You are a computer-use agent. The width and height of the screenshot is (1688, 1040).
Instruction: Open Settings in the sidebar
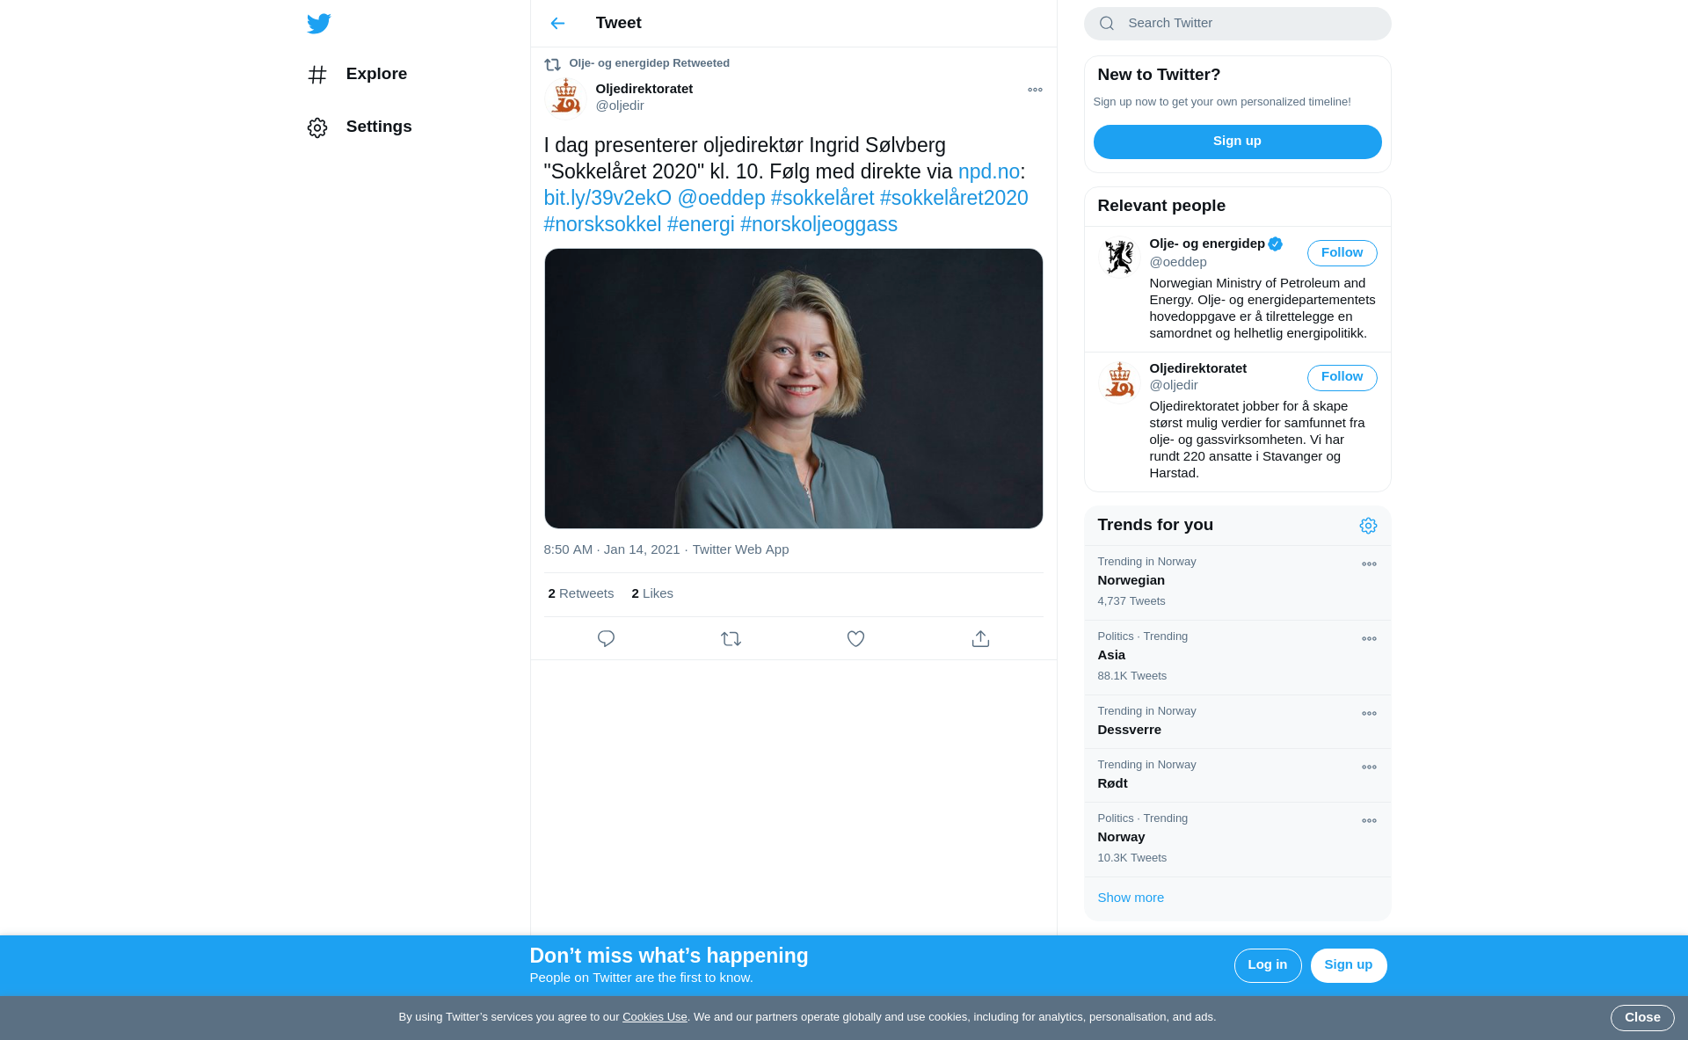point(378,127)
